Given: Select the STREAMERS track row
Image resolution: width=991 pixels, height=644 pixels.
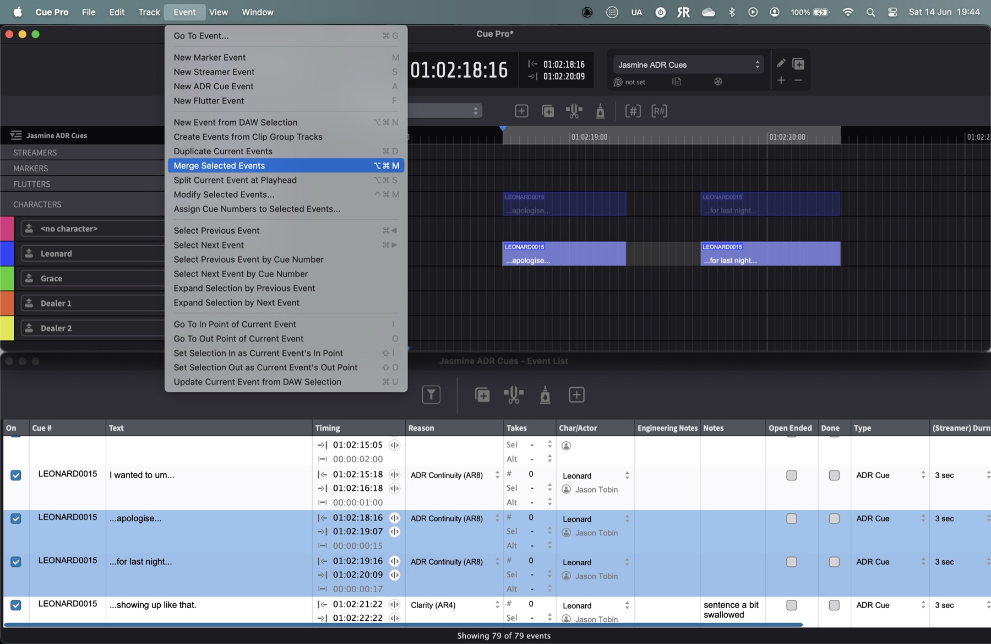Looking at the screenshot, I should (x=83, y=153).
